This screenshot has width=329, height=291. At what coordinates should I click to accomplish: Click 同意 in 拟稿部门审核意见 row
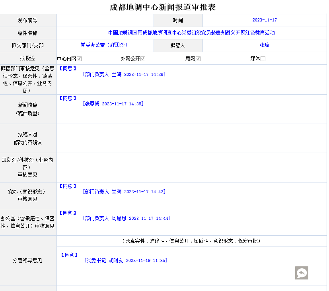68,68
